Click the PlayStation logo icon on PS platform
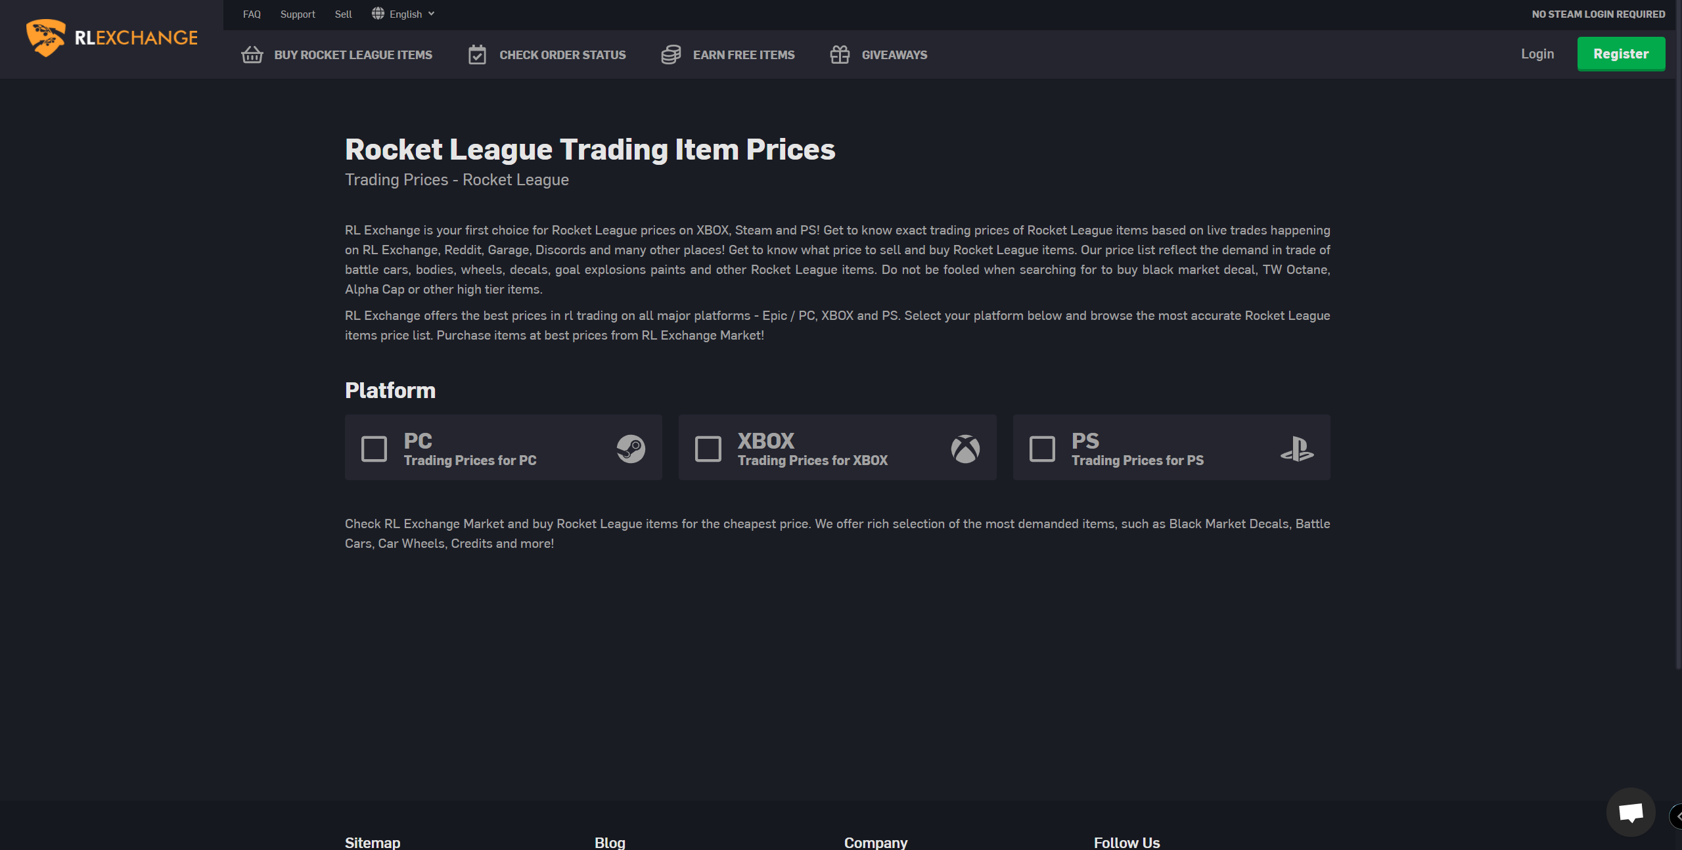The width and height of the screenshot is (1682, 850). click(x=1298, y=447)
